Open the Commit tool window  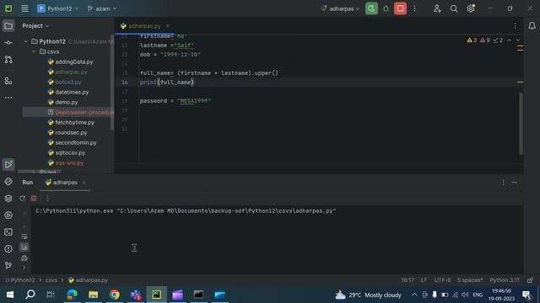(8, 43)
